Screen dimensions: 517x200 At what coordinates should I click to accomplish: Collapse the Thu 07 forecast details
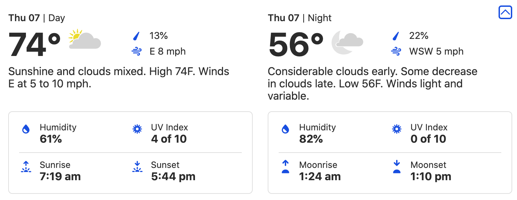505,13
